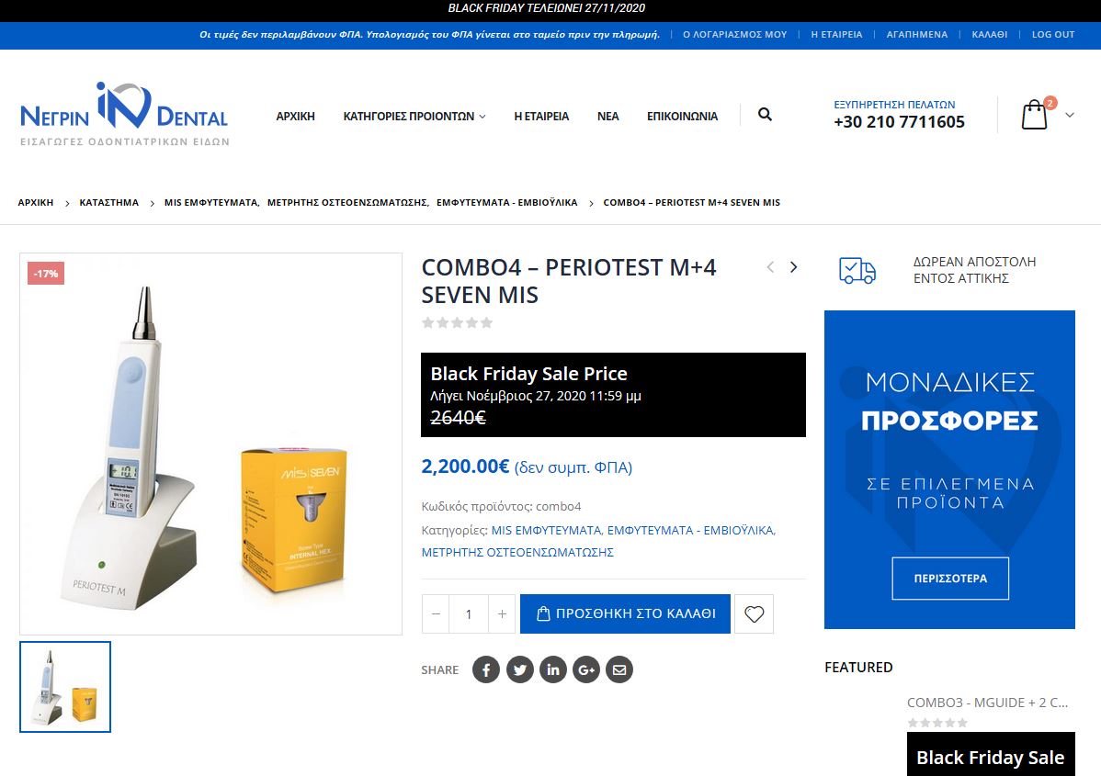Open ΕΜΦΥΤΕΥΜΑΤΑ - ΕΜΒΙΟΫΛΙΚΑ breadcrumb link
Screen dimensions: 1101x776
tap(507, 203)
